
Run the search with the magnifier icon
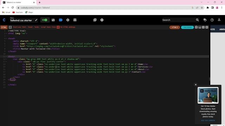point(198,20)
